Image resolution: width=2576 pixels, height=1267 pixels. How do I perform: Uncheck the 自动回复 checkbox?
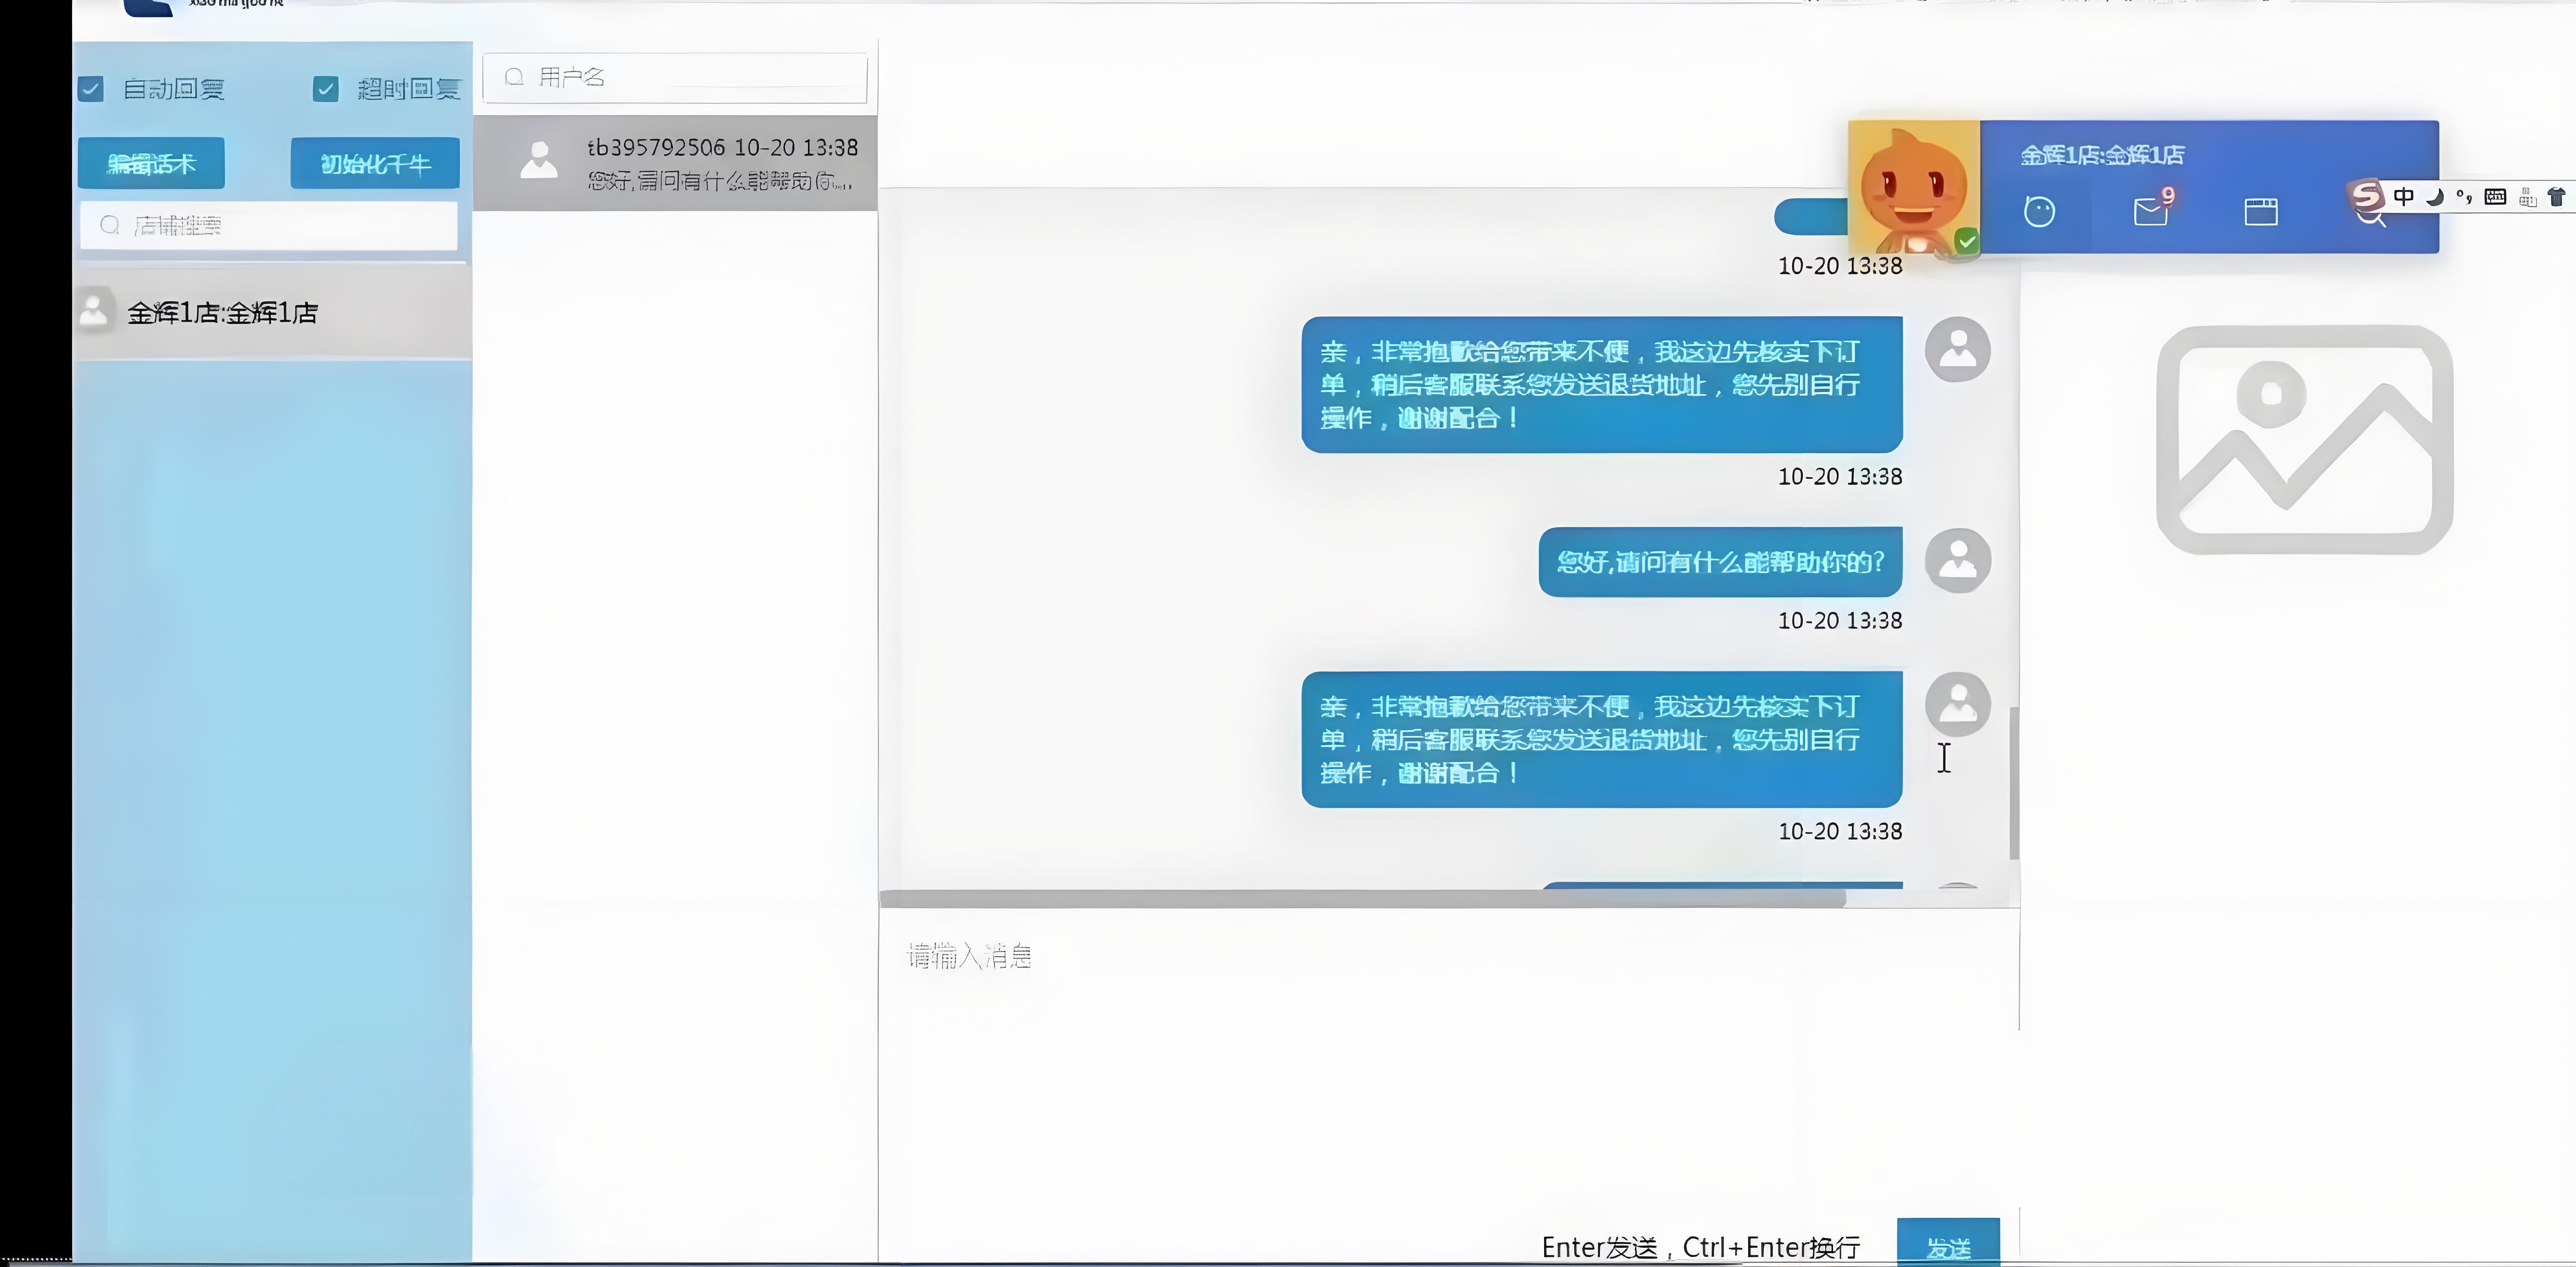91,89
